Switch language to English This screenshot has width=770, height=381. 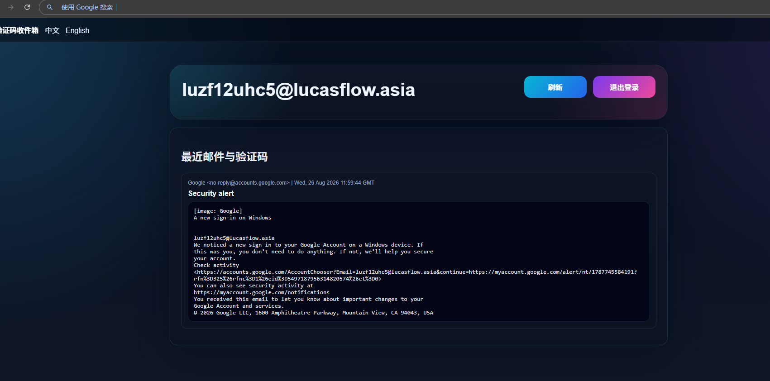tap(77, 30)
